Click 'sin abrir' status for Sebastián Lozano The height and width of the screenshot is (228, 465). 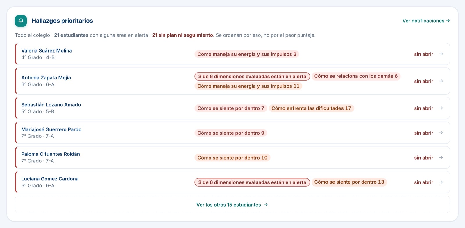(424, 108)
